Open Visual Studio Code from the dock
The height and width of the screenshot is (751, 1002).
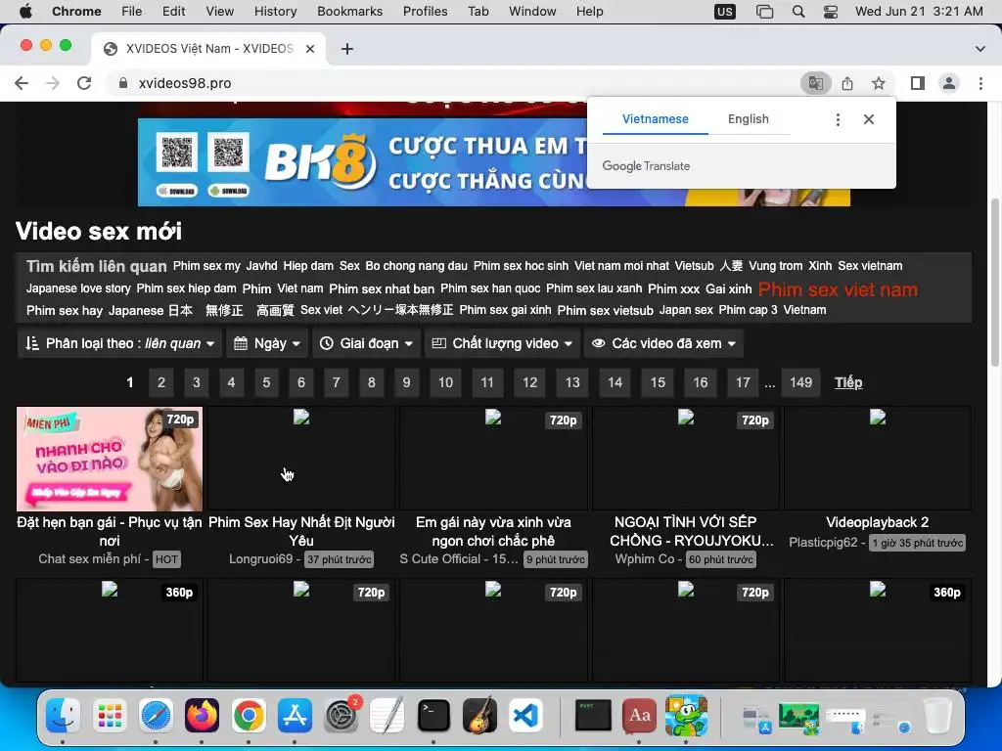525,715
